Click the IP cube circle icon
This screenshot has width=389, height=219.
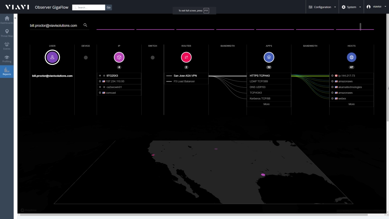coord(119,57)
